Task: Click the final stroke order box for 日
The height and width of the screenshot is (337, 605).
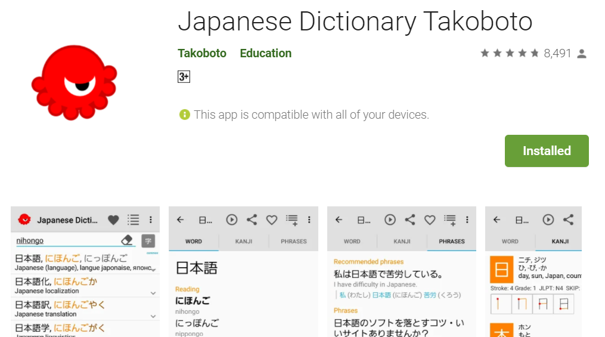Action: pos(564,304)
